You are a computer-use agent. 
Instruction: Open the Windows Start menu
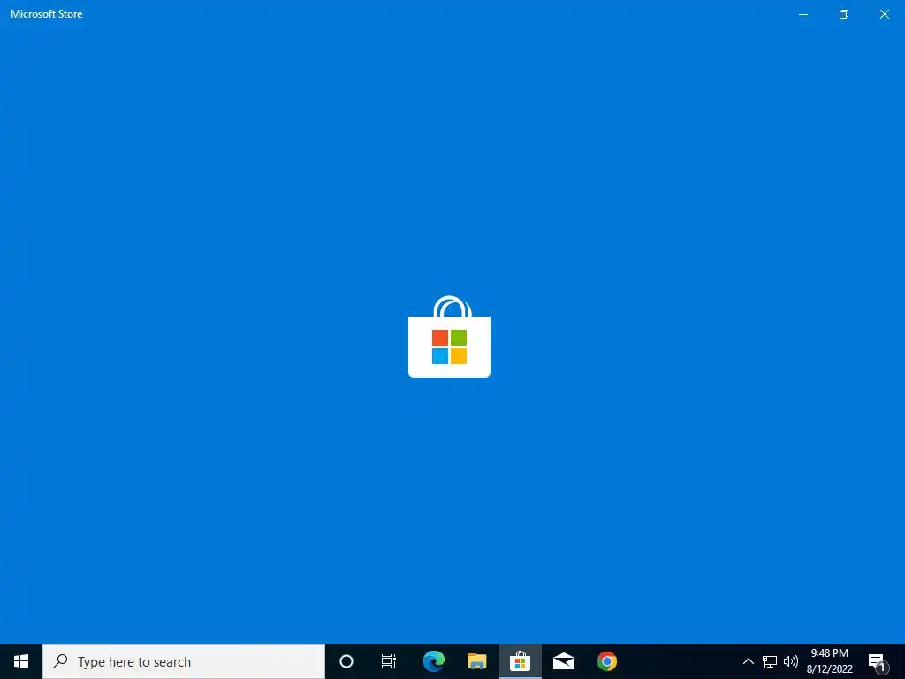tap(21, 661)
